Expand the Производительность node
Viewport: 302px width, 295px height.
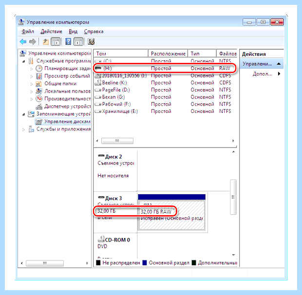pos(32,99)
